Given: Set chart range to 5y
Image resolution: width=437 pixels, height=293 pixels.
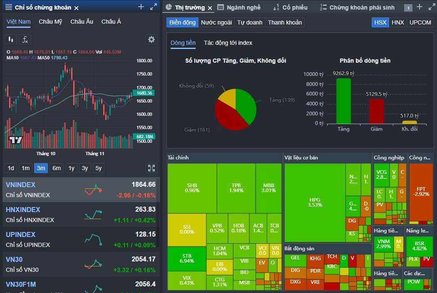Looking at the screenshot, I should (98, 168).
